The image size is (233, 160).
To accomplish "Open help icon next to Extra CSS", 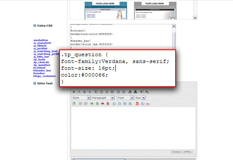I will tap(34, 26).
